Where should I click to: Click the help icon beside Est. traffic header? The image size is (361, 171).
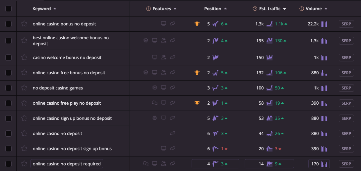tap(255, 9)
